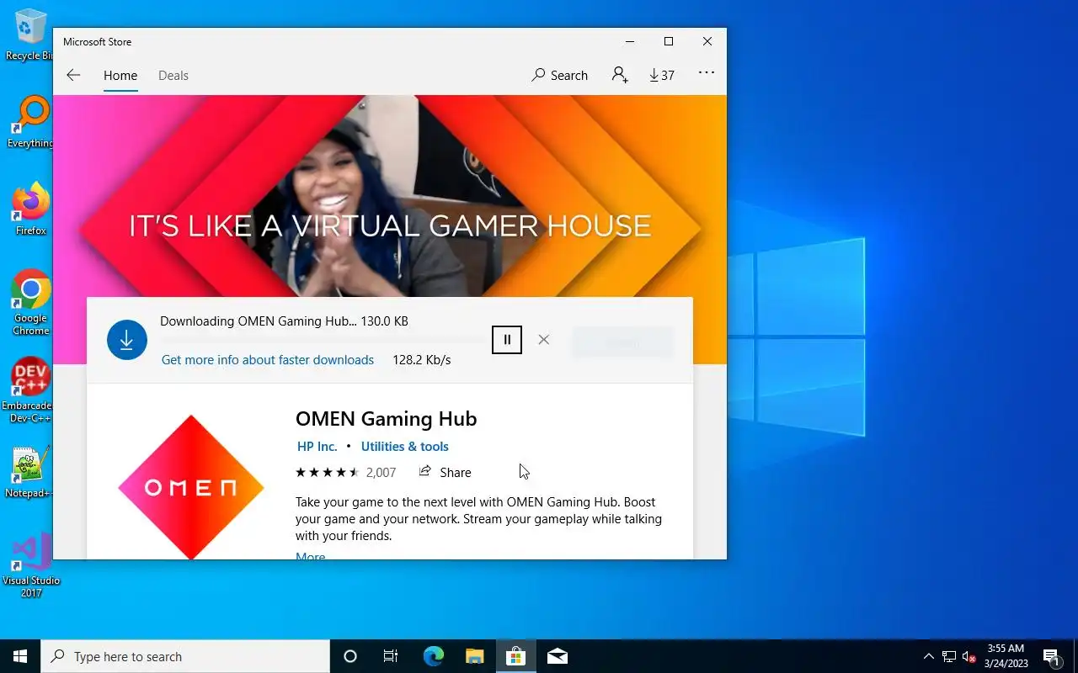
Task: Open the Action Center notifications icon
Action: point(1051,656)
